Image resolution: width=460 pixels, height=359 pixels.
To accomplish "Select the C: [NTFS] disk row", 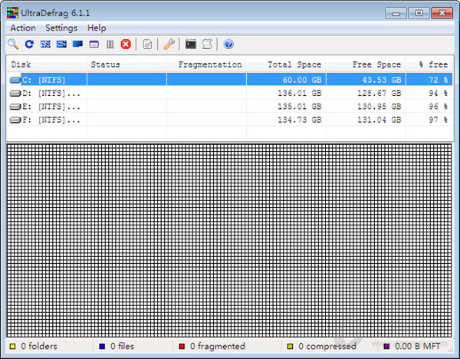I will coord(229,80).
